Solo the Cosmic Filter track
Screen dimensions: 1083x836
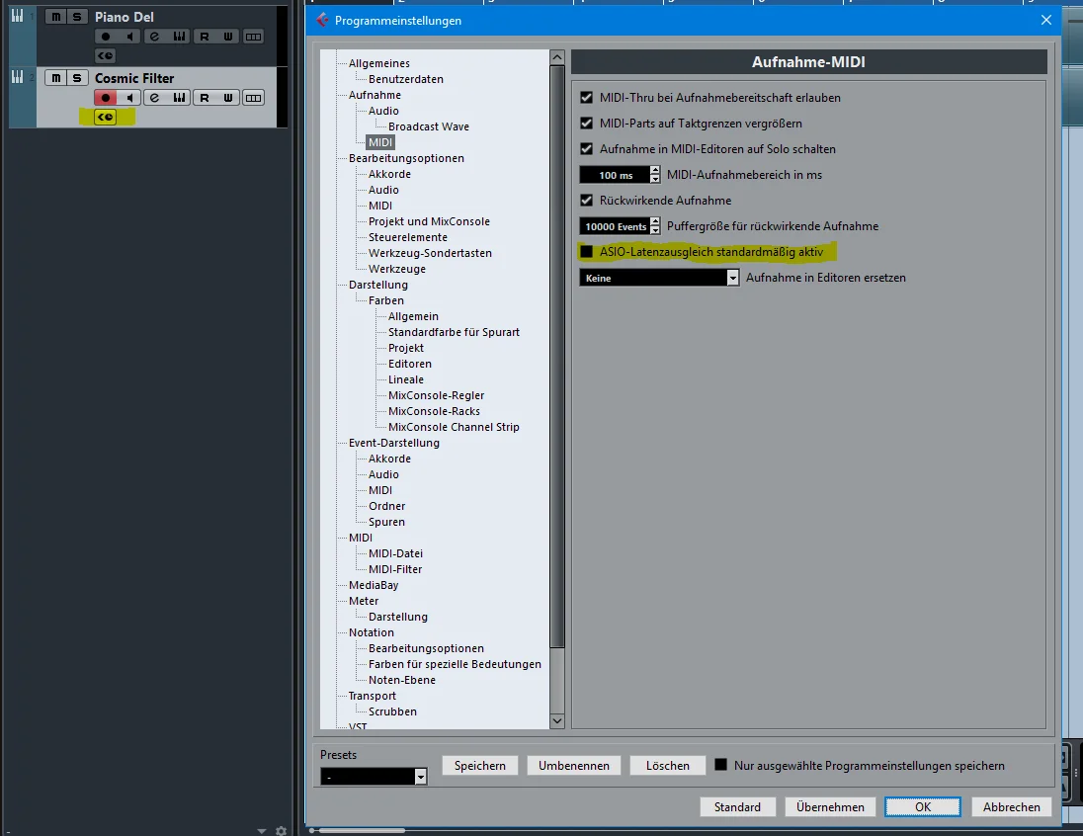tap(77, 78)
